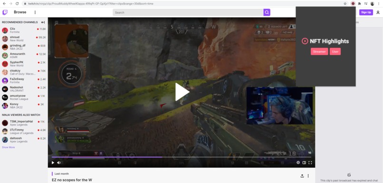
Task: Click the Nadeshot avatar icon
Action: point(5,89)
